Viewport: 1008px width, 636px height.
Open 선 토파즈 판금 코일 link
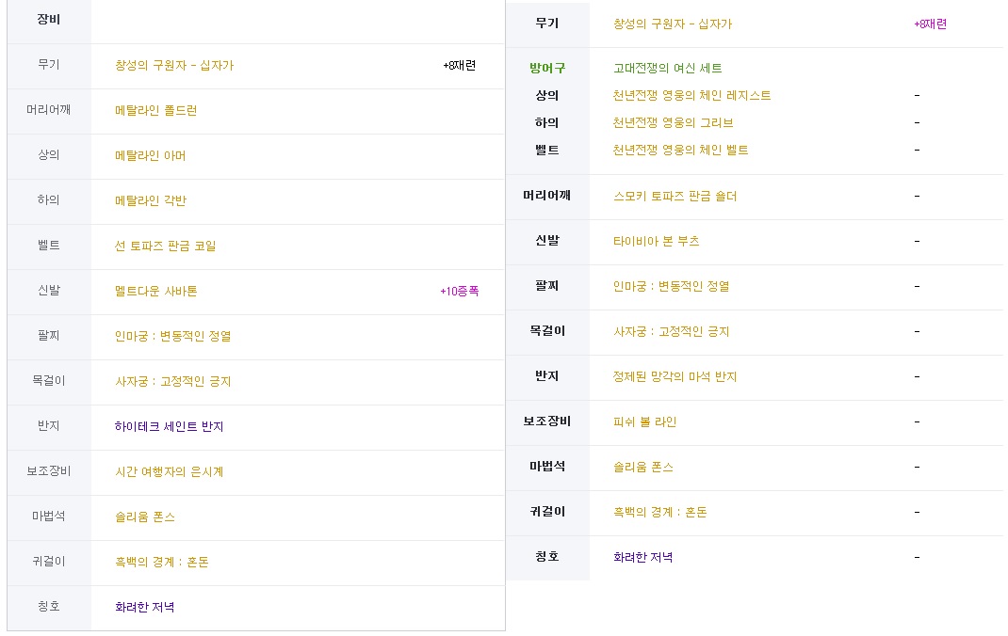click(165, 246)
